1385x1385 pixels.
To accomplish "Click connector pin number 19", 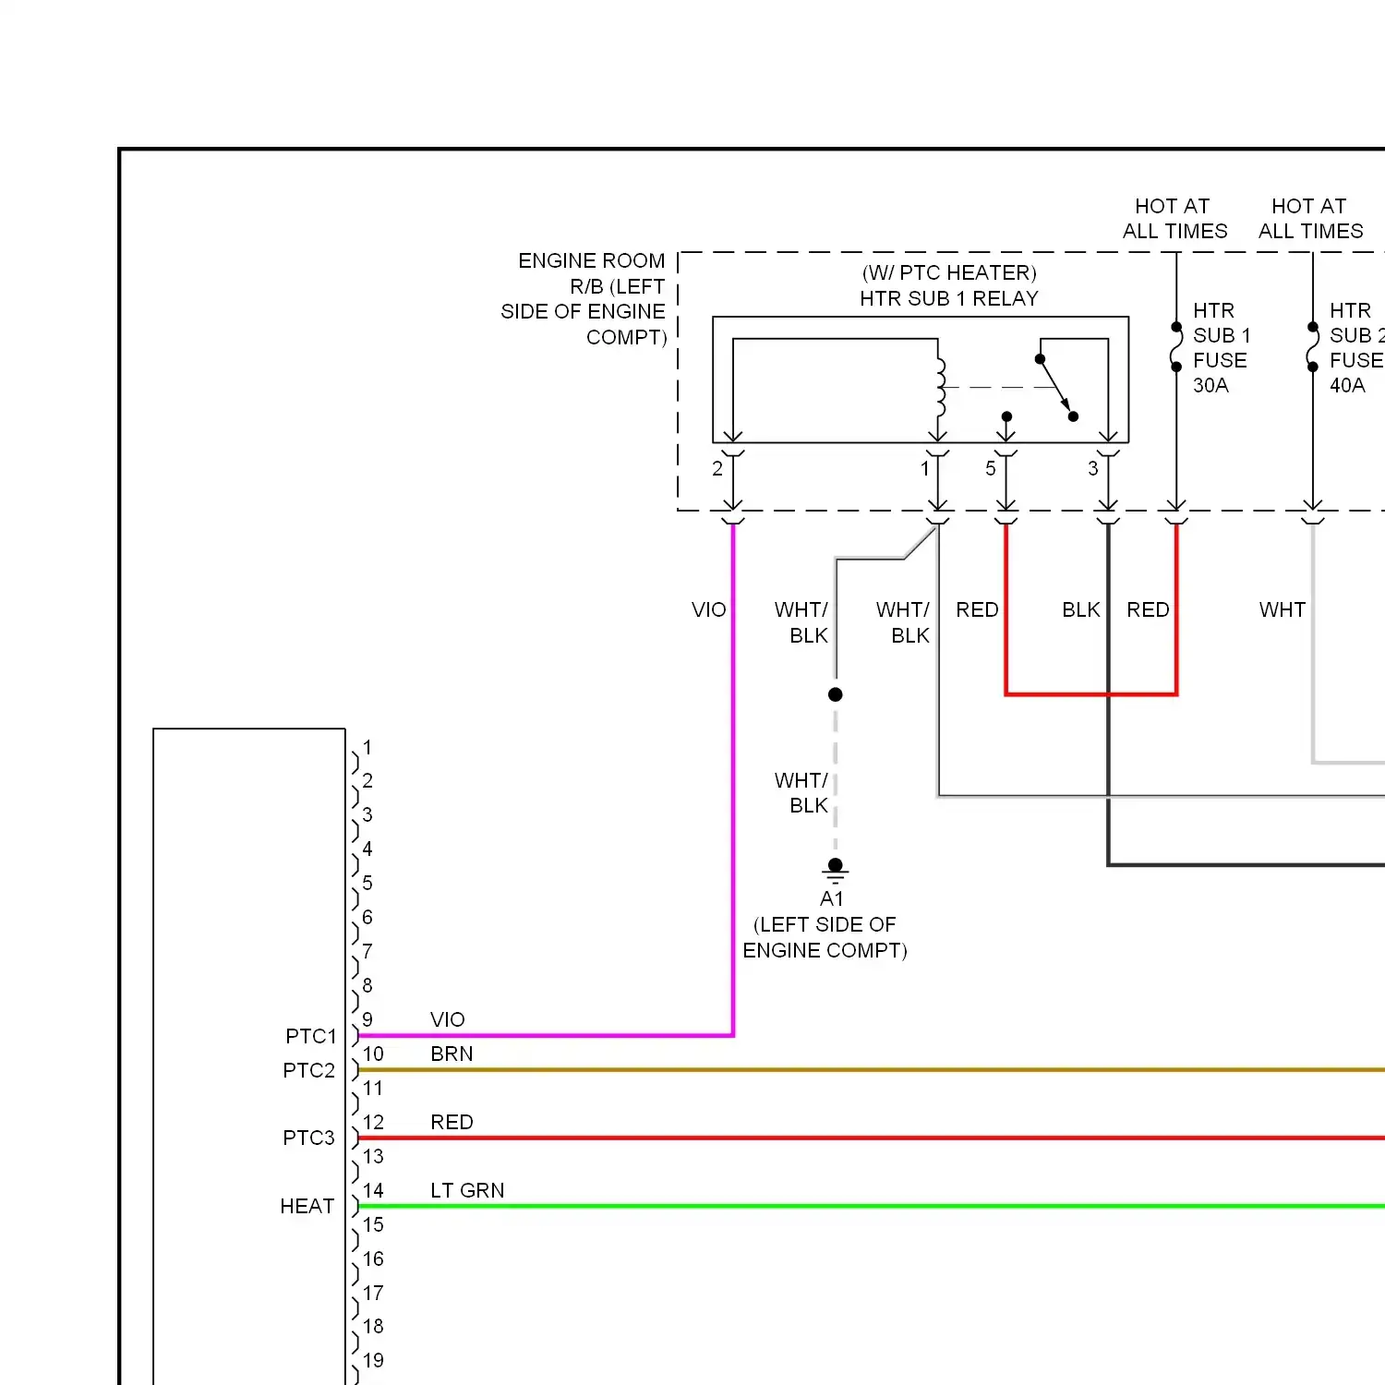I will pos(373,1360).
